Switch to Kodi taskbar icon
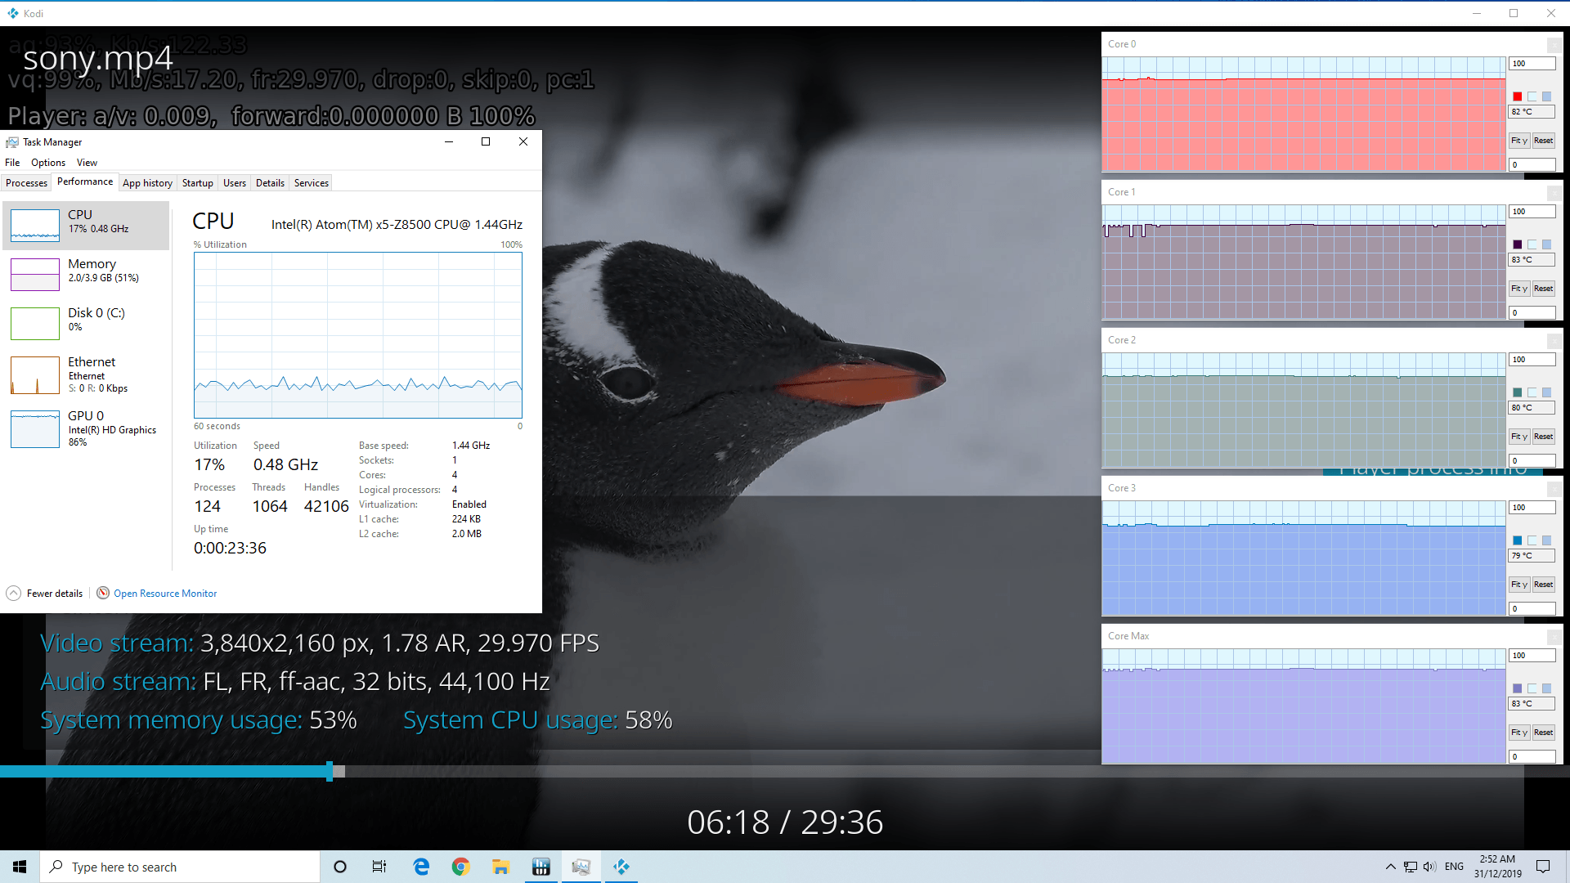The image size is (1570, 883). coord(621,867)
